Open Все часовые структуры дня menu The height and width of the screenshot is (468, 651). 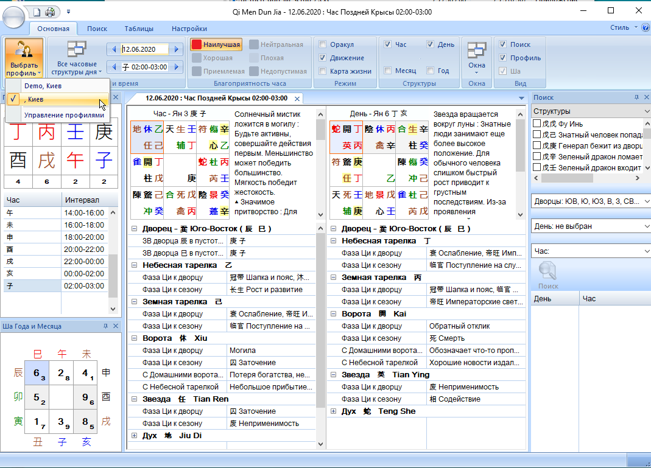click(x=77, y=58)
